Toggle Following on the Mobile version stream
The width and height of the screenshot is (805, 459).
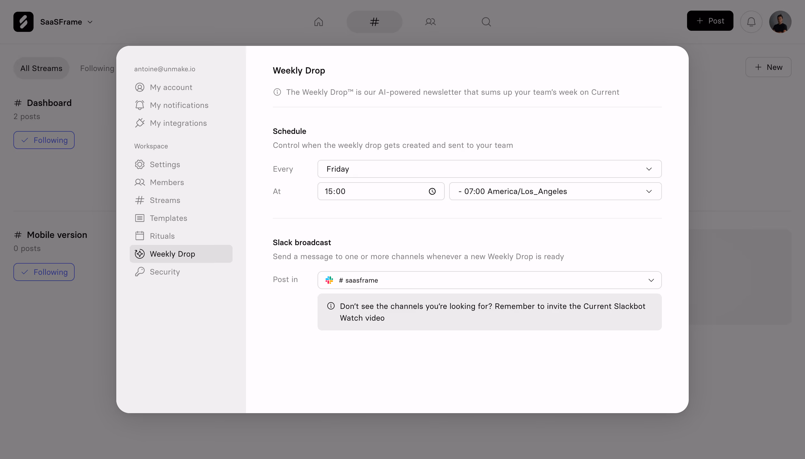[x=44, y=272]
